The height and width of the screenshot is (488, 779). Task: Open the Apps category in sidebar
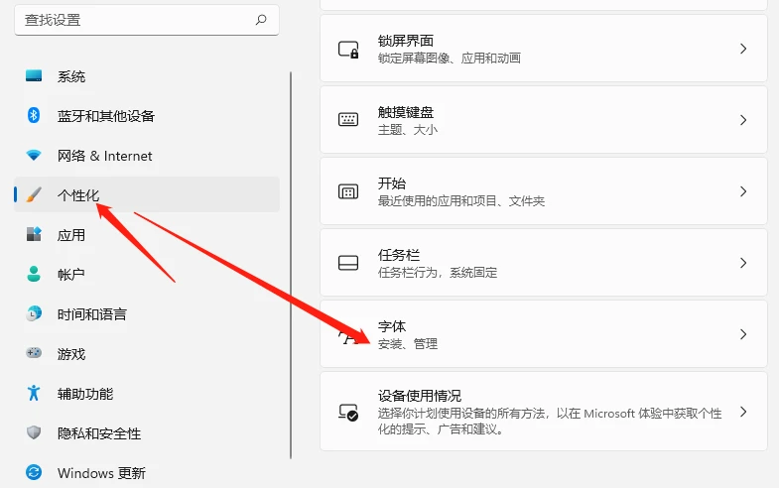pos(71,235)
